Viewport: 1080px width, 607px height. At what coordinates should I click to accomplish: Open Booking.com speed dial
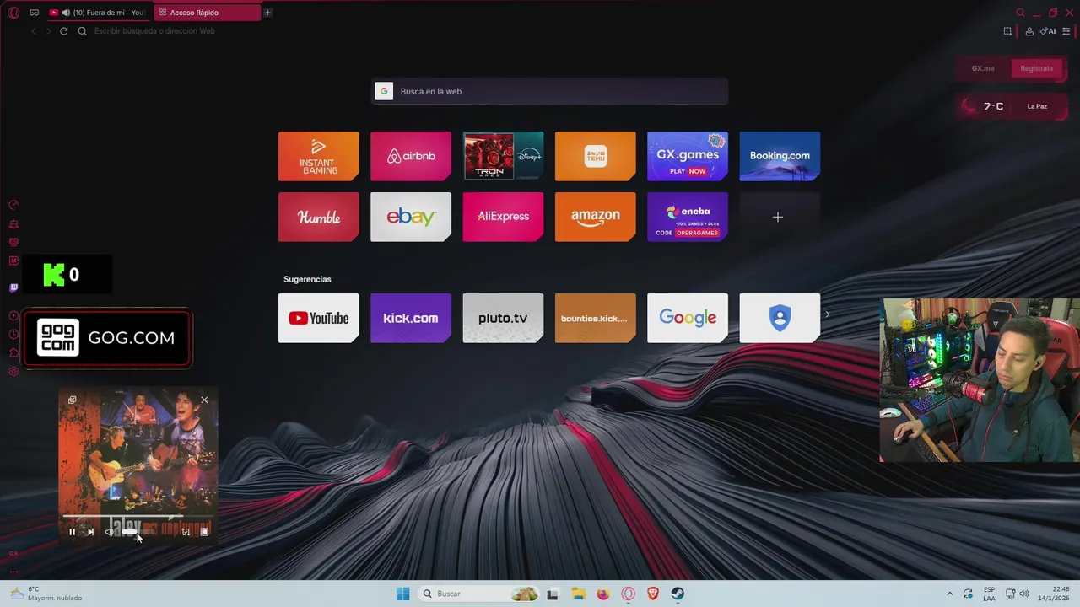780,156
